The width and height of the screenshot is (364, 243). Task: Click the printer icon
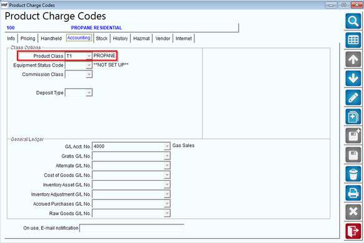[x=353, y=193]
